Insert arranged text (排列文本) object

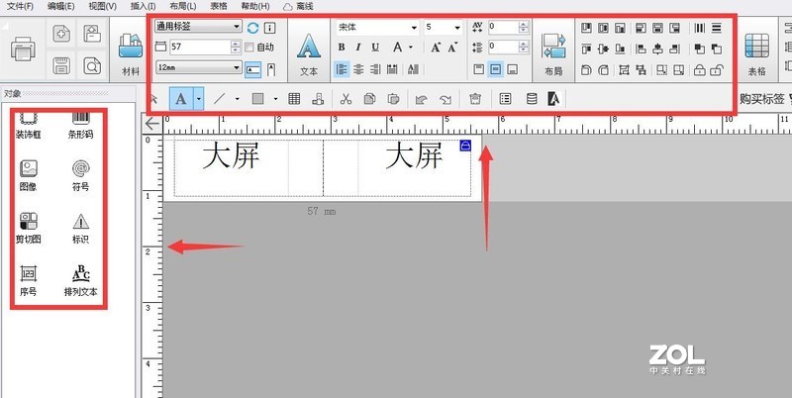click(x=81, y=280)
